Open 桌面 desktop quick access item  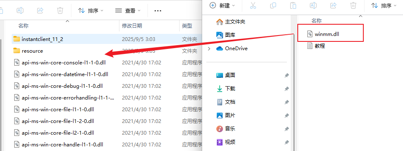pos(226,75)
